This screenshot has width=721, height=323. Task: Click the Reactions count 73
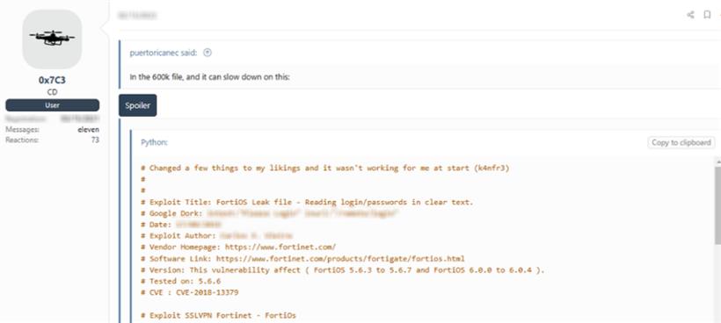point(95,140)
